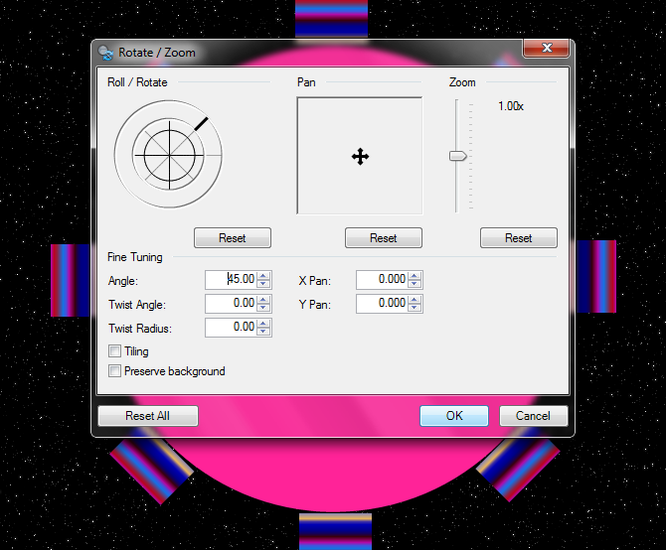Decrease Angle with the down arrow
Screen dimensions: 666x550
point(263,284)
